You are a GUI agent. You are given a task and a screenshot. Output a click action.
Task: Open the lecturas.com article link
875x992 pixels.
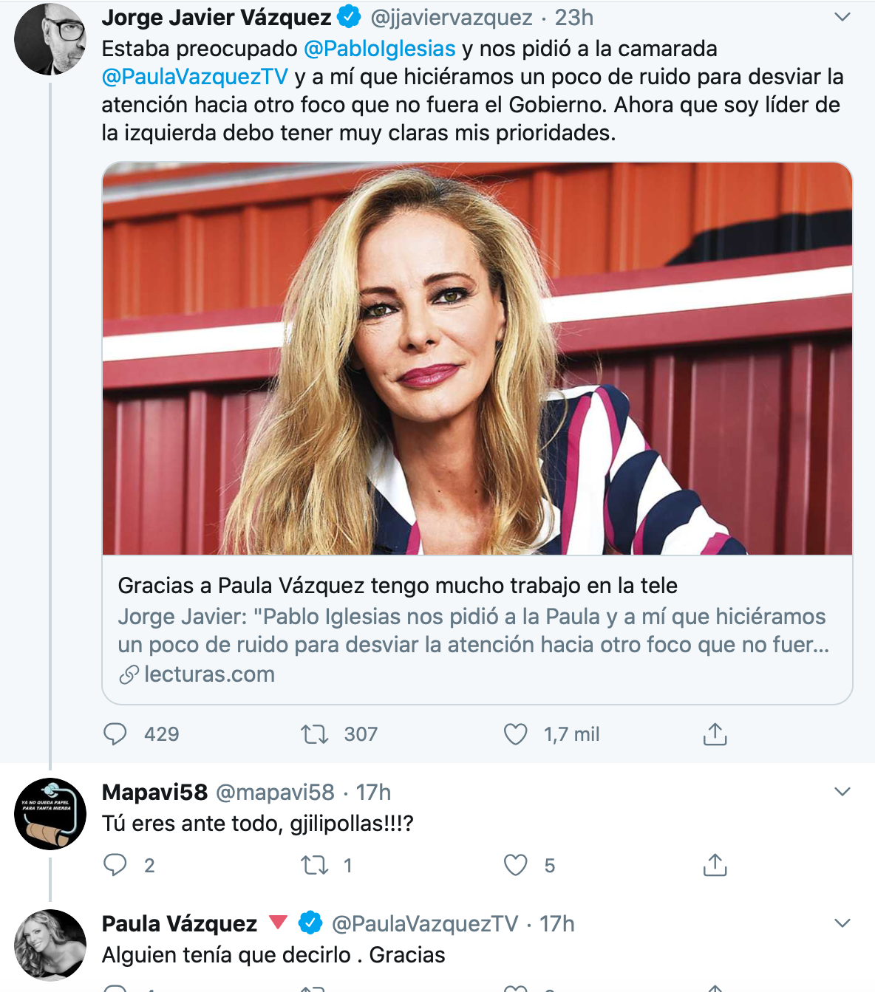click(209, 674)
